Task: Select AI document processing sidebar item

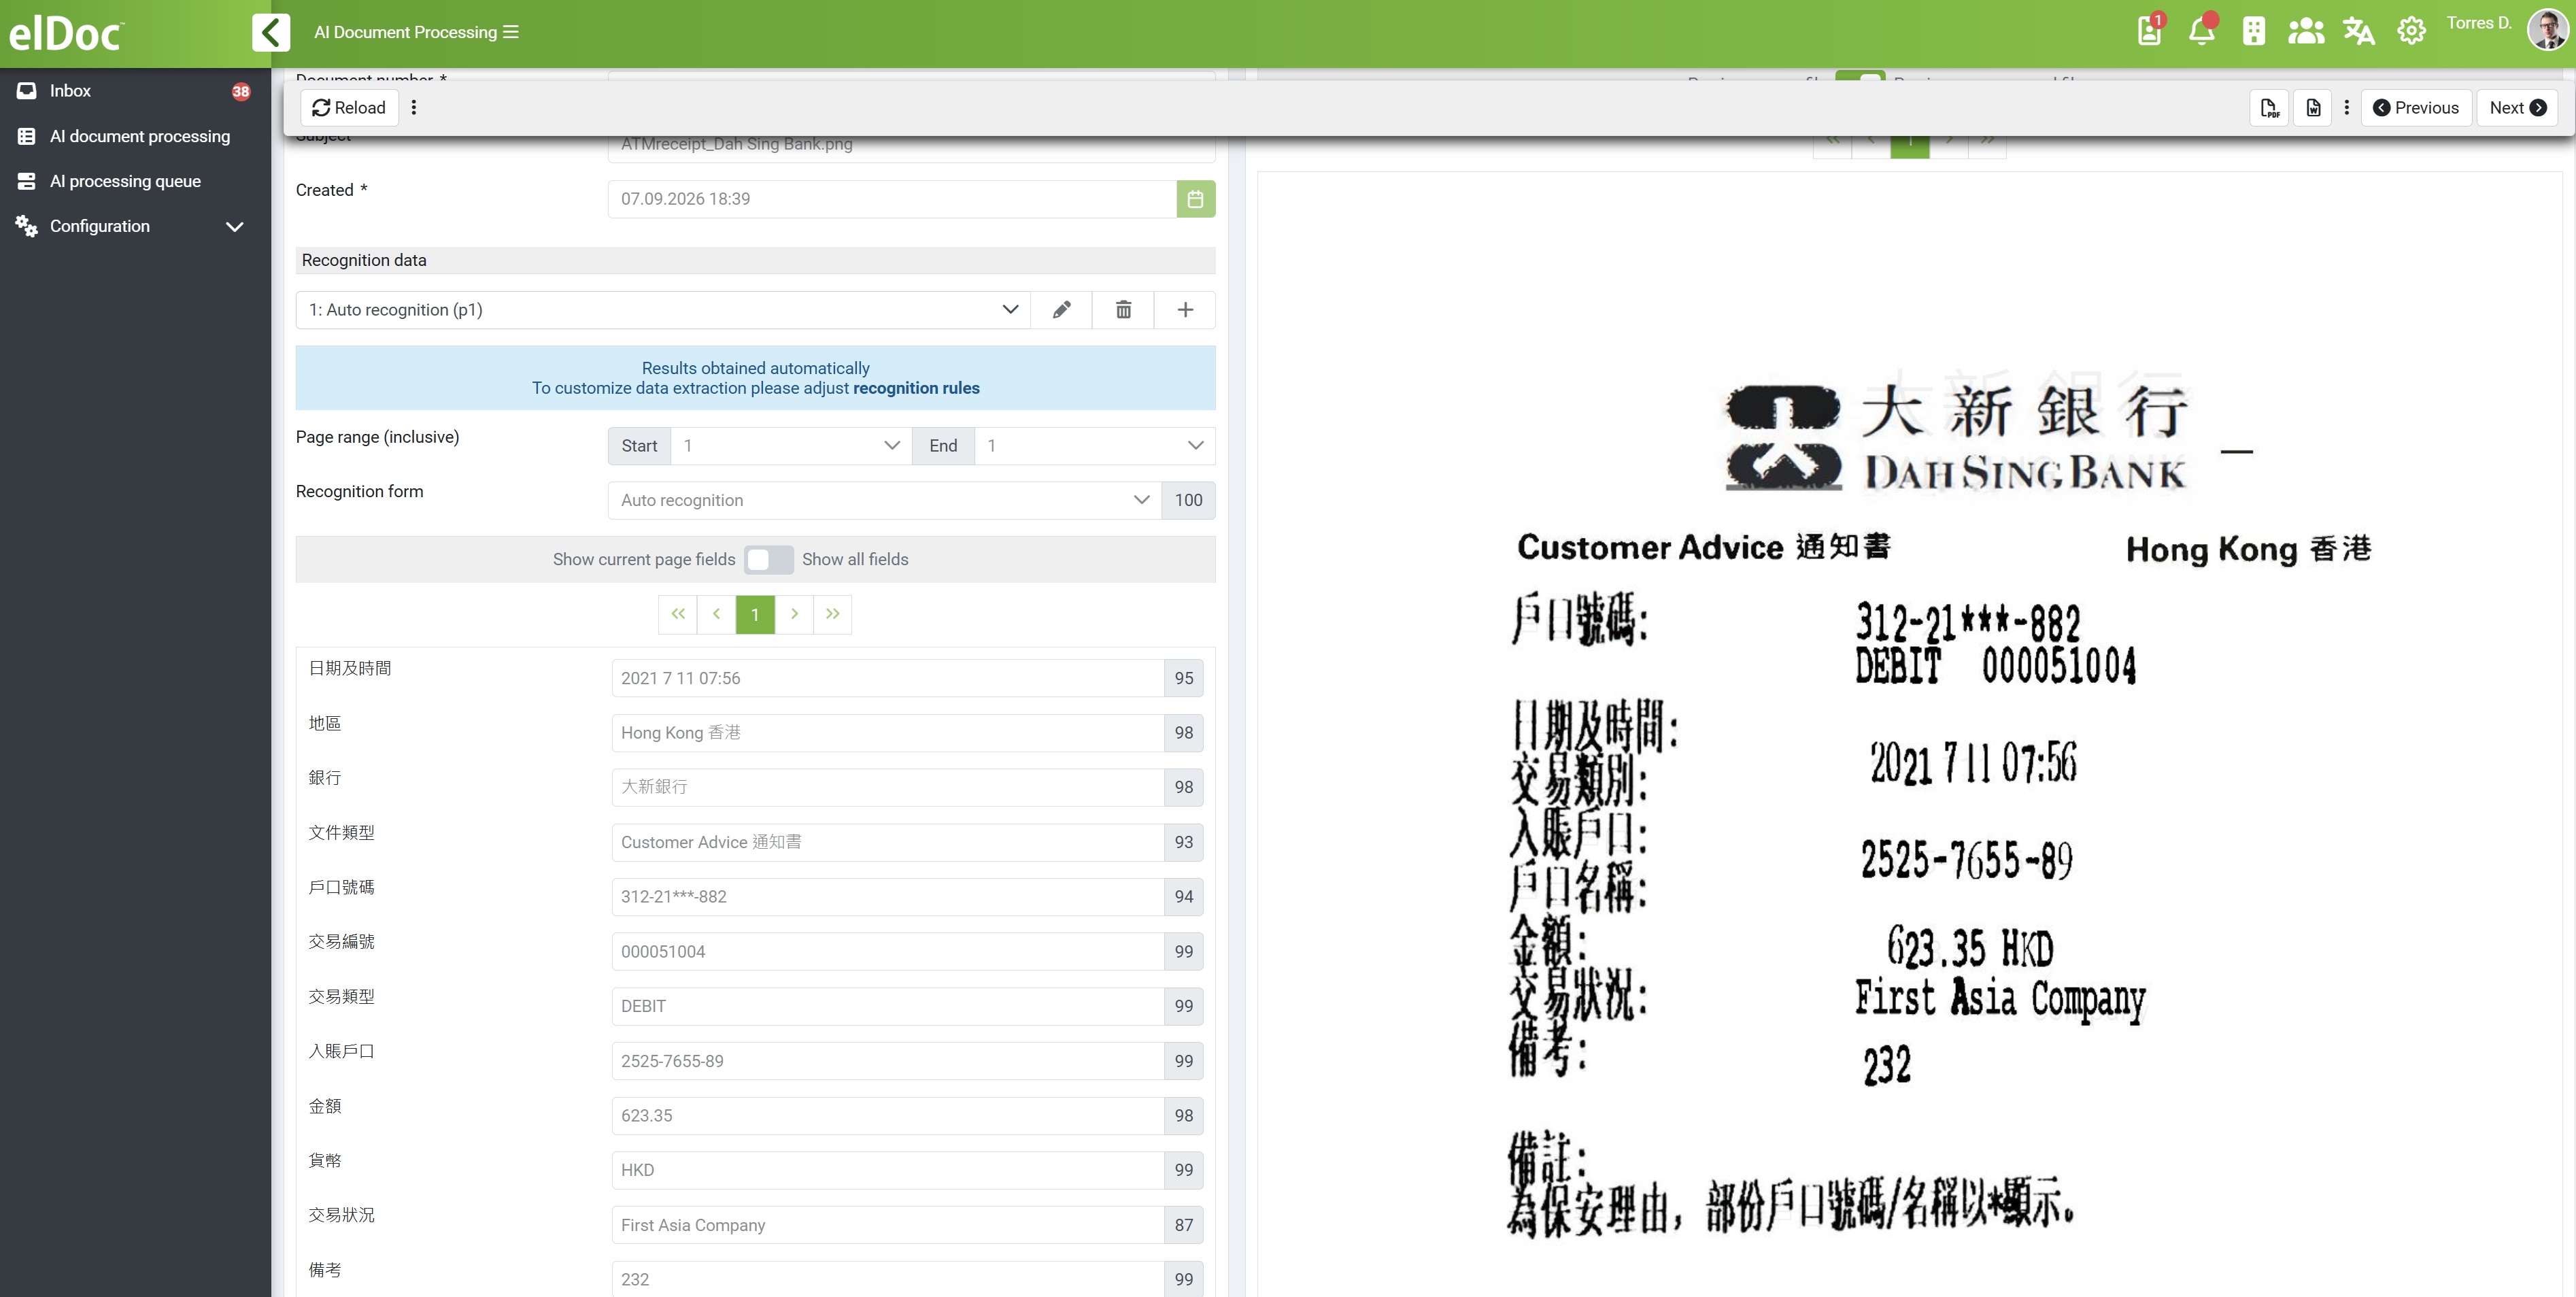Action: (135, 136)
